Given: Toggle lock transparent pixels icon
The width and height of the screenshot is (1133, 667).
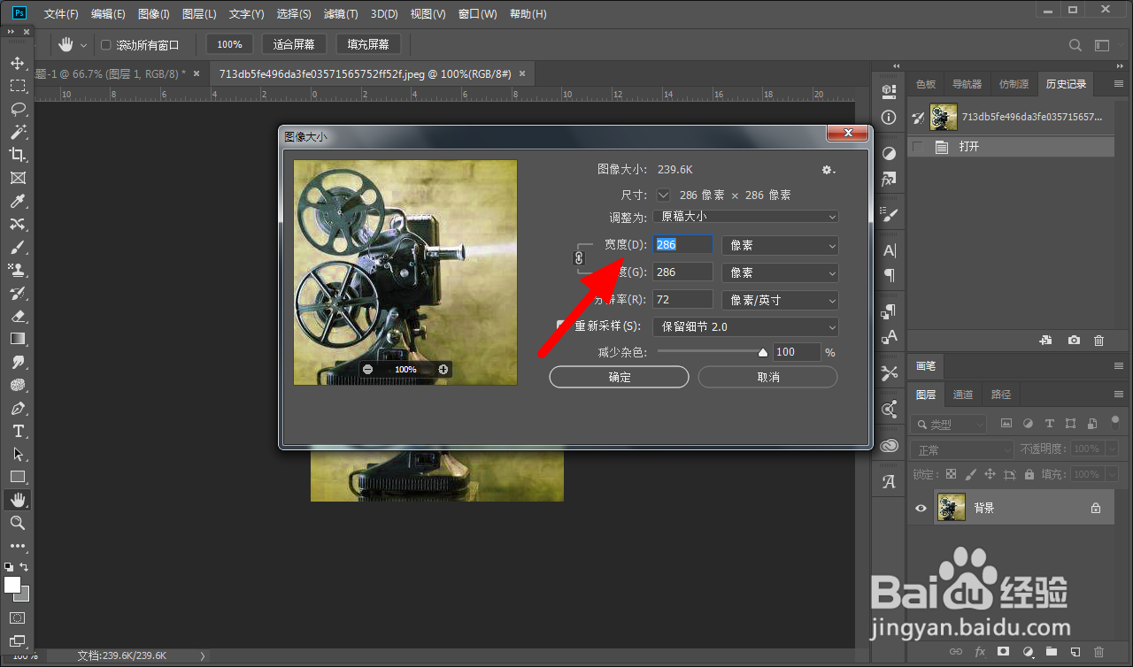Looking at the screenshot, I should (951, 475).
